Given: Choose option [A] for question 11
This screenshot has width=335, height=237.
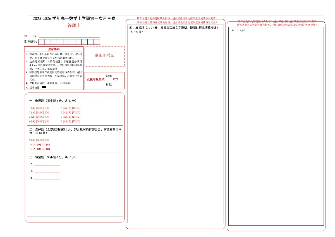Looking at the screenshot, I should click(35, 149).
